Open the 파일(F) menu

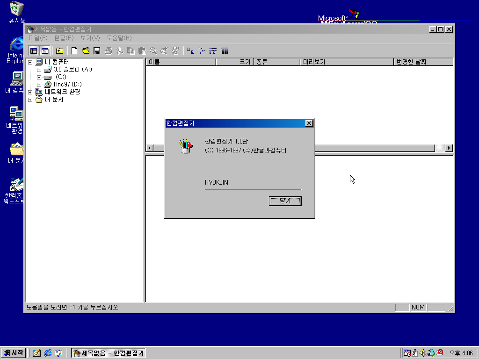coord(38,38)
